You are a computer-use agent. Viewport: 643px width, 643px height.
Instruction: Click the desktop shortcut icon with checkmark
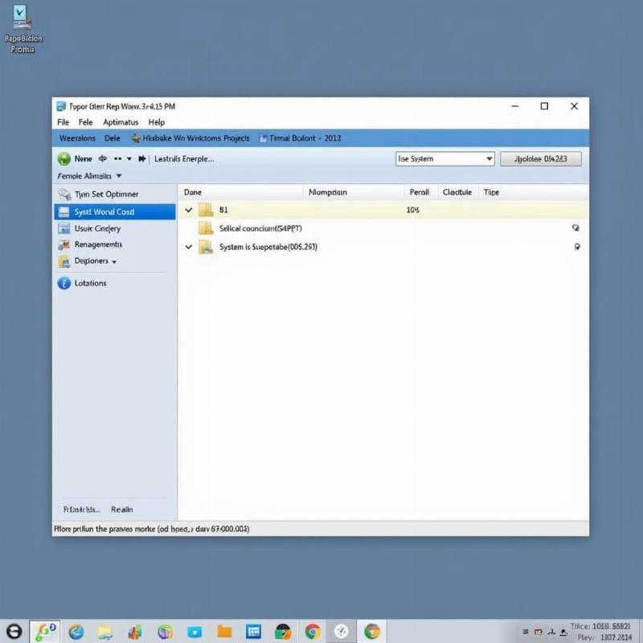[19, 16]
